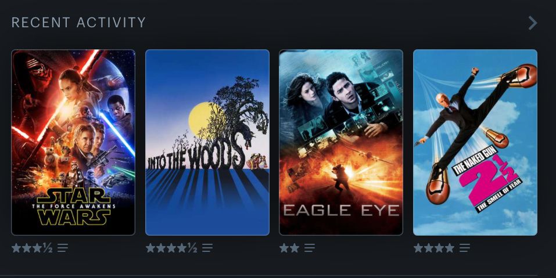Click the Into the Woods title lettering

[x=196, y=156]
